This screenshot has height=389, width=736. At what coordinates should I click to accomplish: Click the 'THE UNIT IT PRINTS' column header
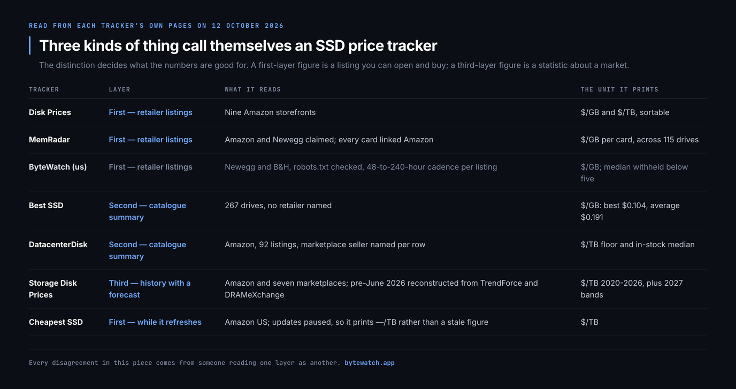pos(619,89)
